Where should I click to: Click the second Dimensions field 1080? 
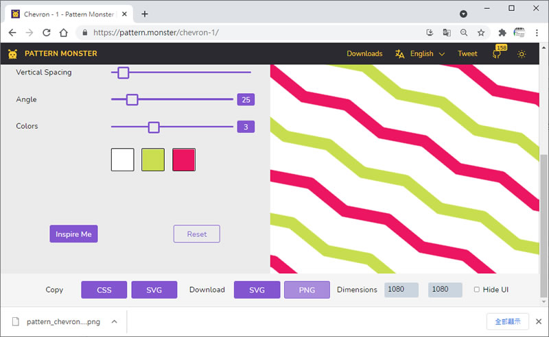[445, 290]
